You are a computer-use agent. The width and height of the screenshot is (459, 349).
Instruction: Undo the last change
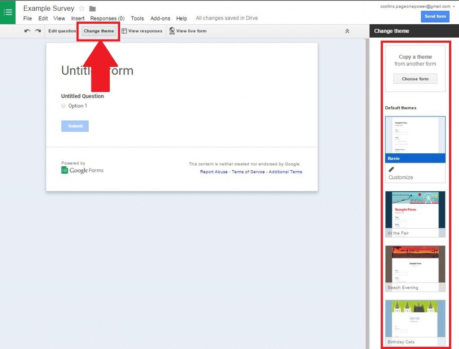(27, 31)
